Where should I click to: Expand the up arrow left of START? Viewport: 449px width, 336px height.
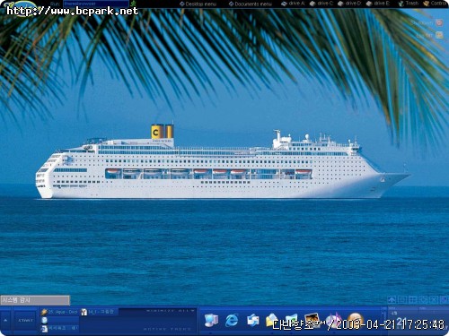point(5,321)
